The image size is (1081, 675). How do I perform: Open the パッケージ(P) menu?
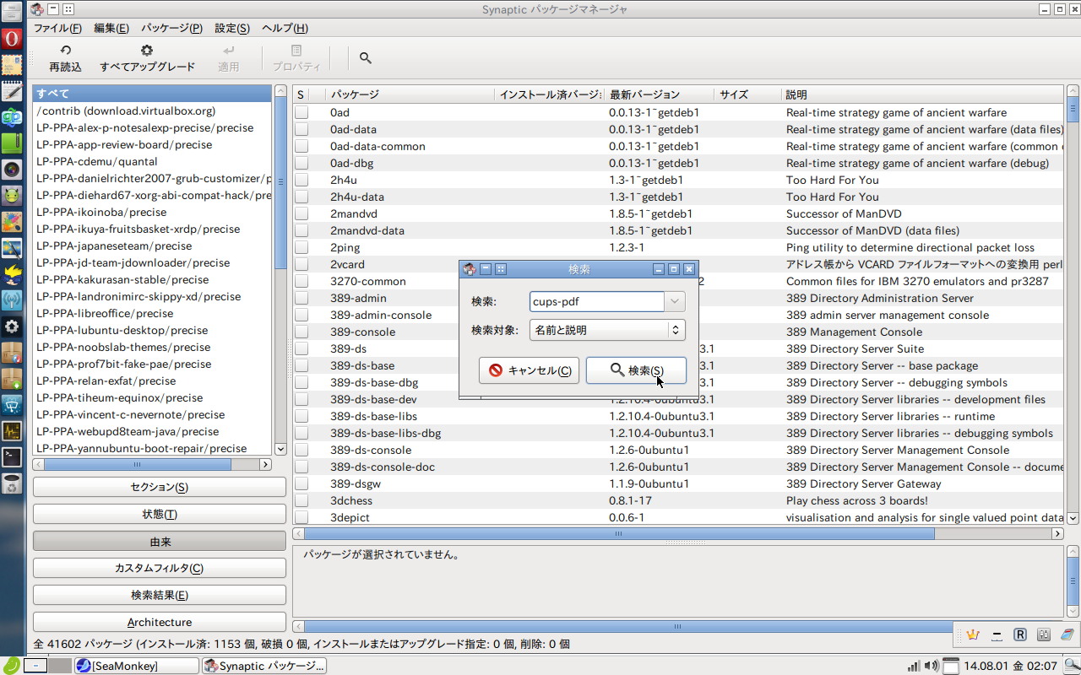(x=171, y=28)
